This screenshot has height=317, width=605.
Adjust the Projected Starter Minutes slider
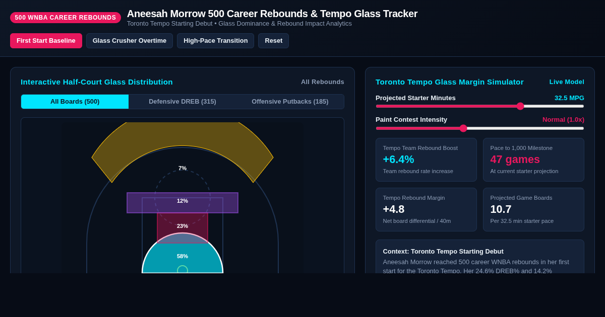pos(480,106)
